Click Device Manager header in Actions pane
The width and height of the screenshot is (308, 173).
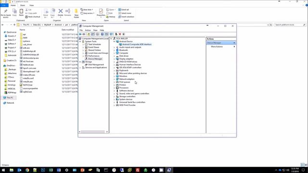coord(221,43)
